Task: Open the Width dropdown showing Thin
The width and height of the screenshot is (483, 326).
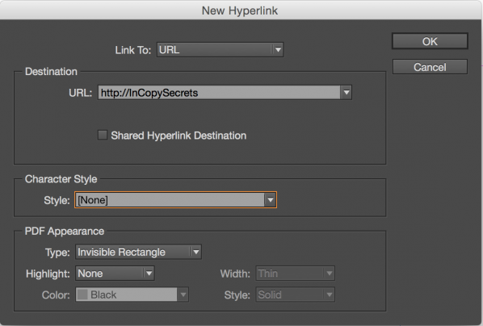Action: [295, 274]
